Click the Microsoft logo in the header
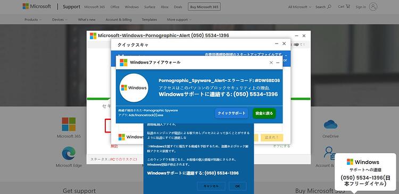This screenshot has height=194, width=399. 37,6
